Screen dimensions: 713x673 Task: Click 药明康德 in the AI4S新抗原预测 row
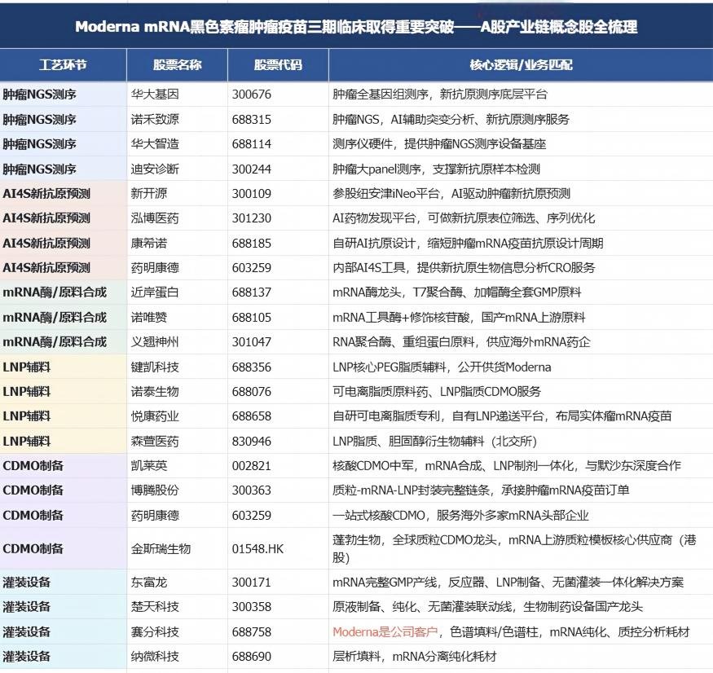tap(155, 268)
